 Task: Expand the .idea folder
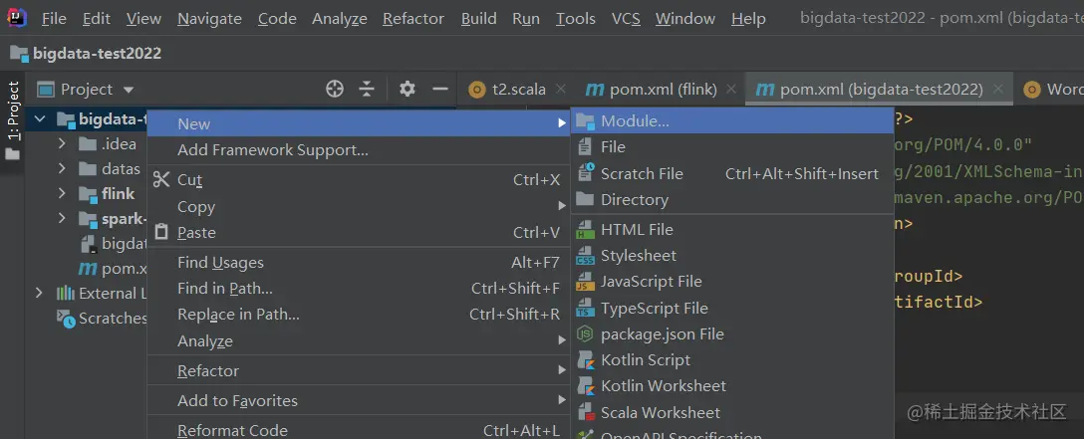coord(62,143)
